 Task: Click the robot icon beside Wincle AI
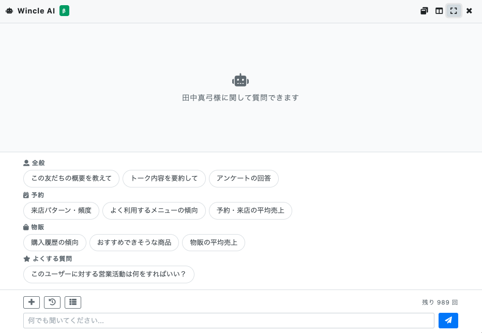9,11
